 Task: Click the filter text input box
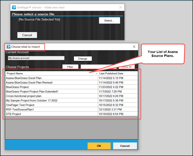point(98,67)
